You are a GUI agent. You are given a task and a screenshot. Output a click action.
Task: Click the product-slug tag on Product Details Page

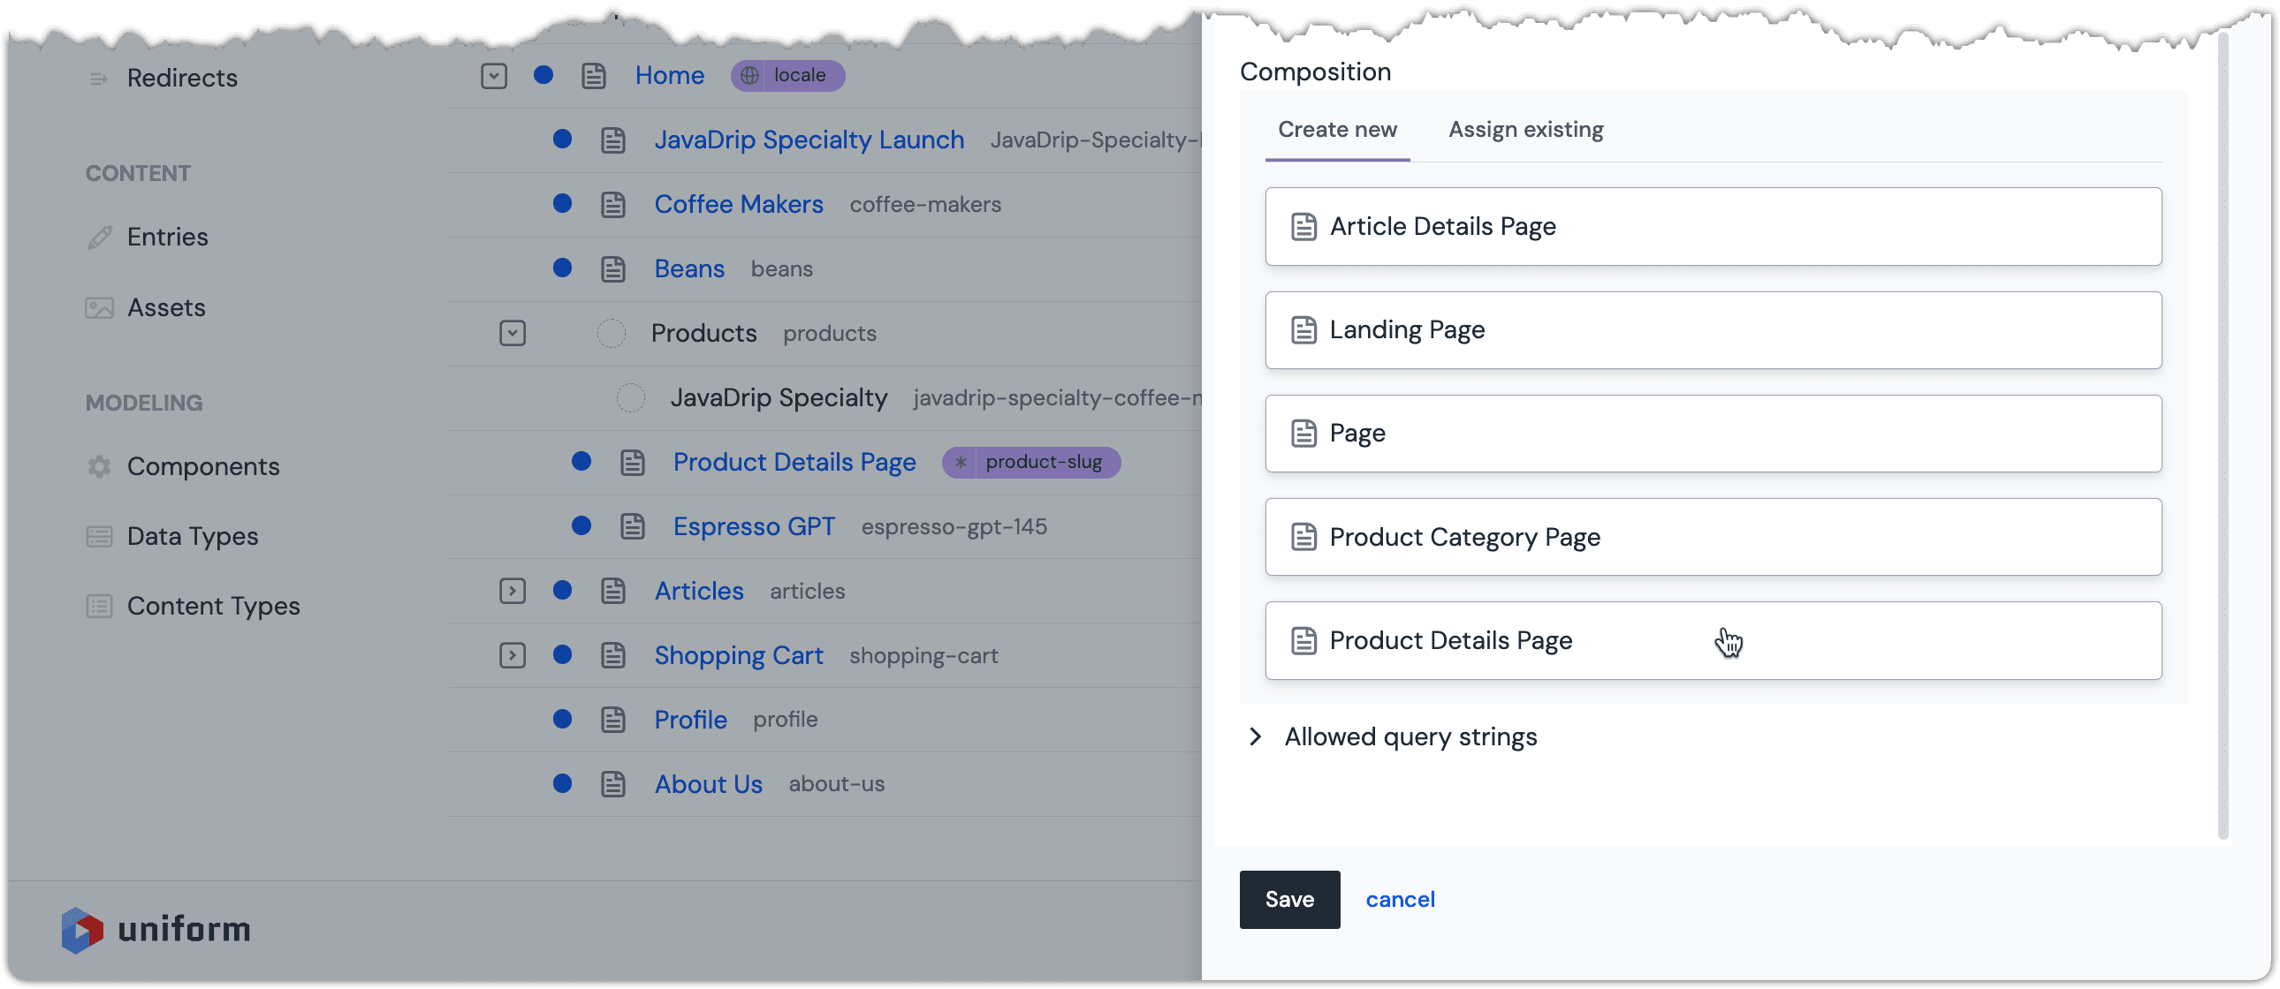[1034, 462]
